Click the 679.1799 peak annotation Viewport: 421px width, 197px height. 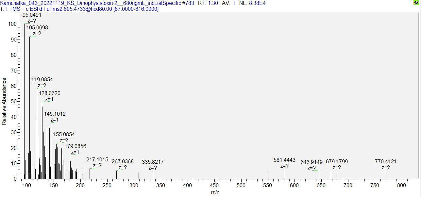pos(337,162)
